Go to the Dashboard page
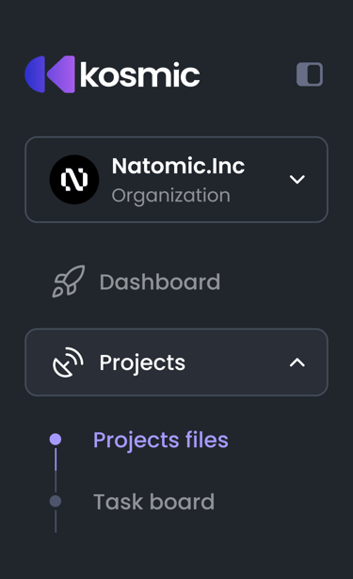This screenshot has width=353, height=579. [x=136, y=281]
